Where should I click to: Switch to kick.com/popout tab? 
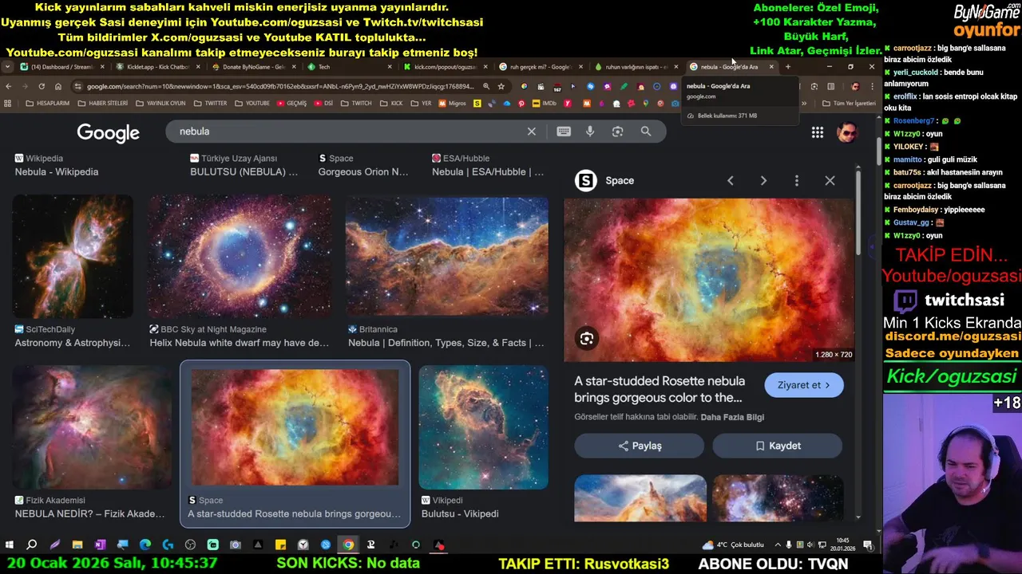point(444,67)
